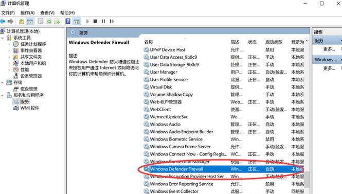
Task: Open the 查看(V) menu
Action: point(47,13)
